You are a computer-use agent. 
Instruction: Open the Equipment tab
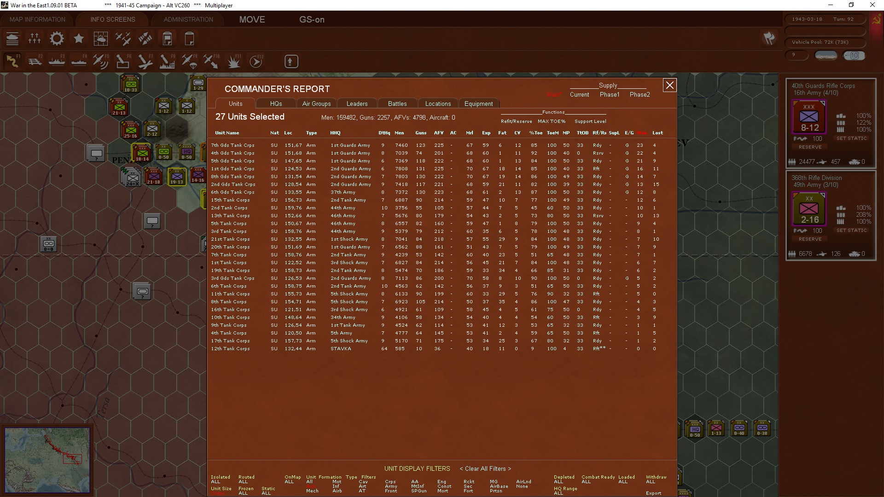tap(478, 104)
